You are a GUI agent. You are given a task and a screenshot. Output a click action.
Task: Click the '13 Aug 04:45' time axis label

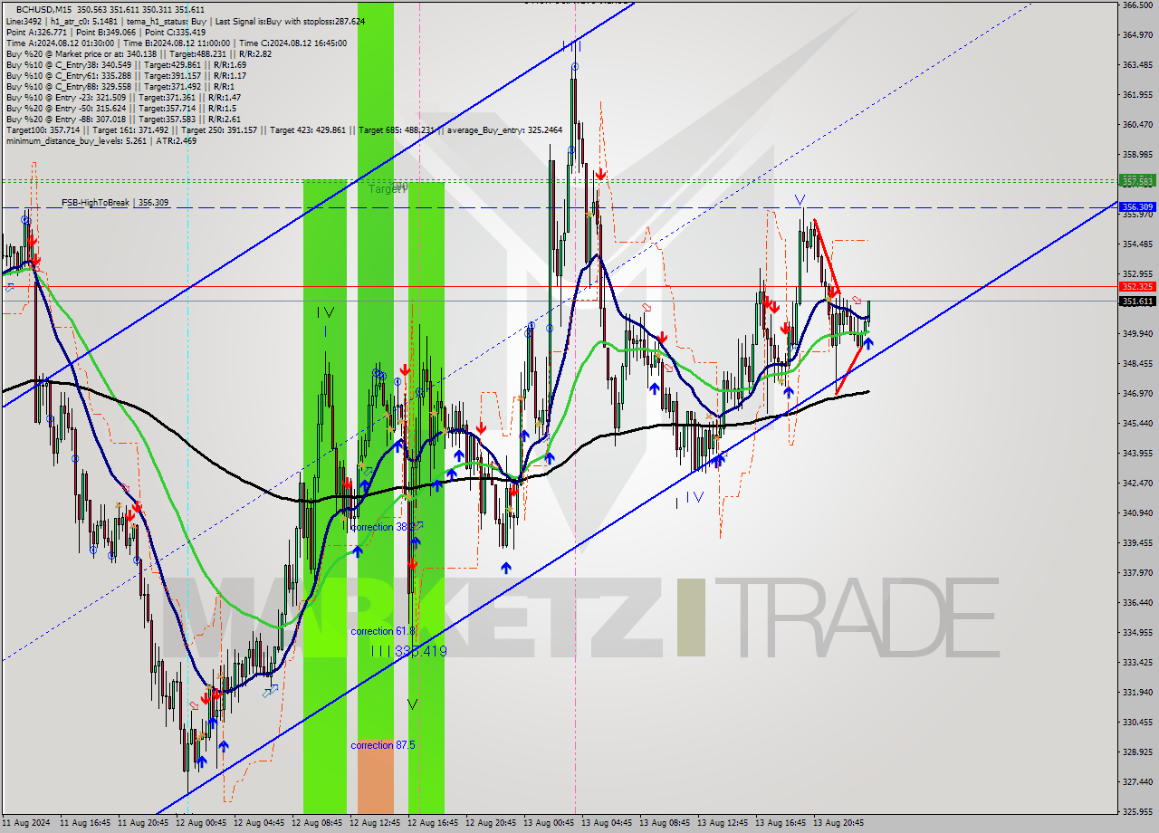607,824
